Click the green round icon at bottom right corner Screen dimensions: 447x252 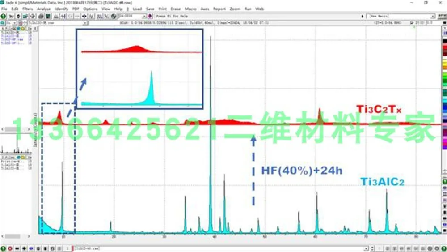pos(444,248)
